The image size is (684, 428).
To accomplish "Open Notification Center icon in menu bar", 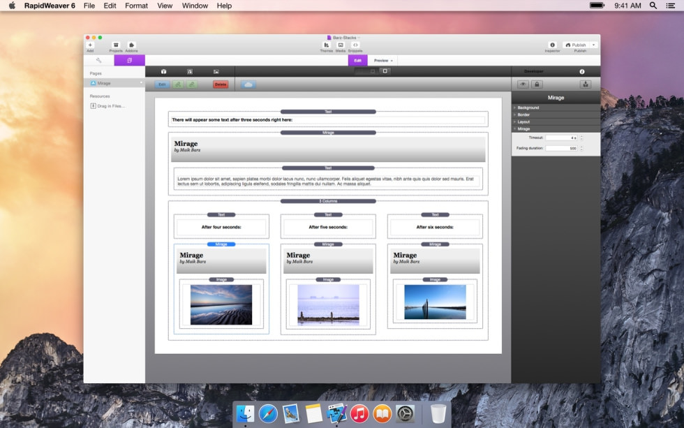I will (x=671, y=6).
